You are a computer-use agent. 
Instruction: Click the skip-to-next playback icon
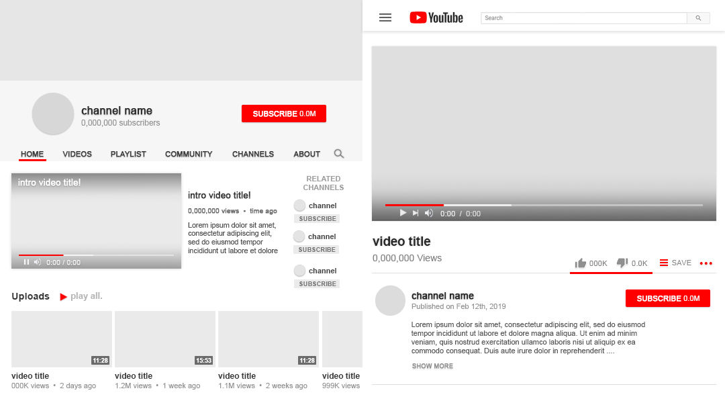click(x=415, y=213)
